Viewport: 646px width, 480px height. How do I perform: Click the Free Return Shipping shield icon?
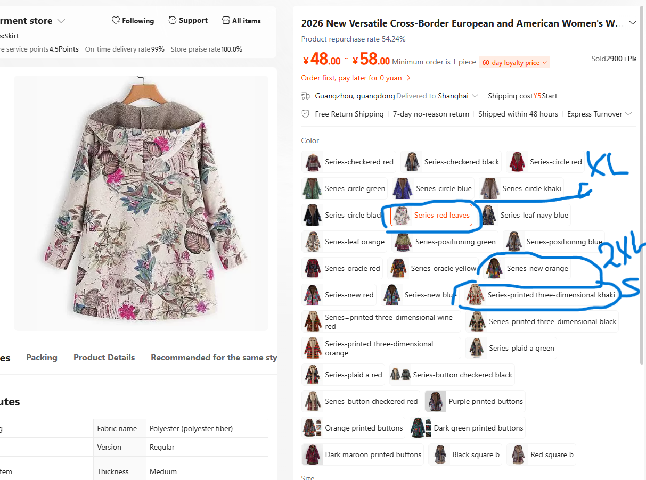coord(306,114)
